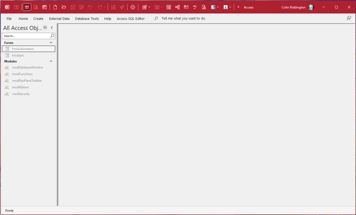Select the frmStart form
This screenshot has width=356, height=215.
point(29,56)
